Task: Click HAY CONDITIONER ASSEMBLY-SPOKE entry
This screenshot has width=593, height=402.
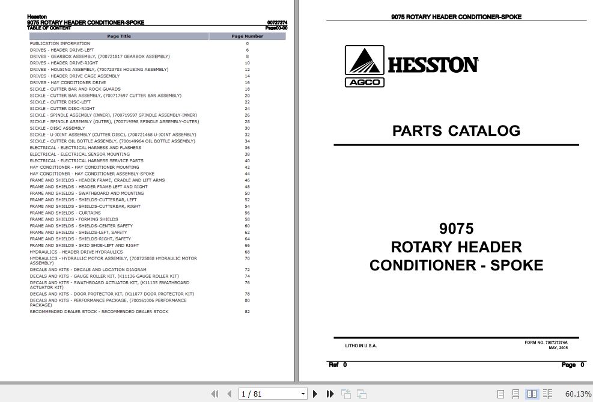Action: tap(92, 174)
